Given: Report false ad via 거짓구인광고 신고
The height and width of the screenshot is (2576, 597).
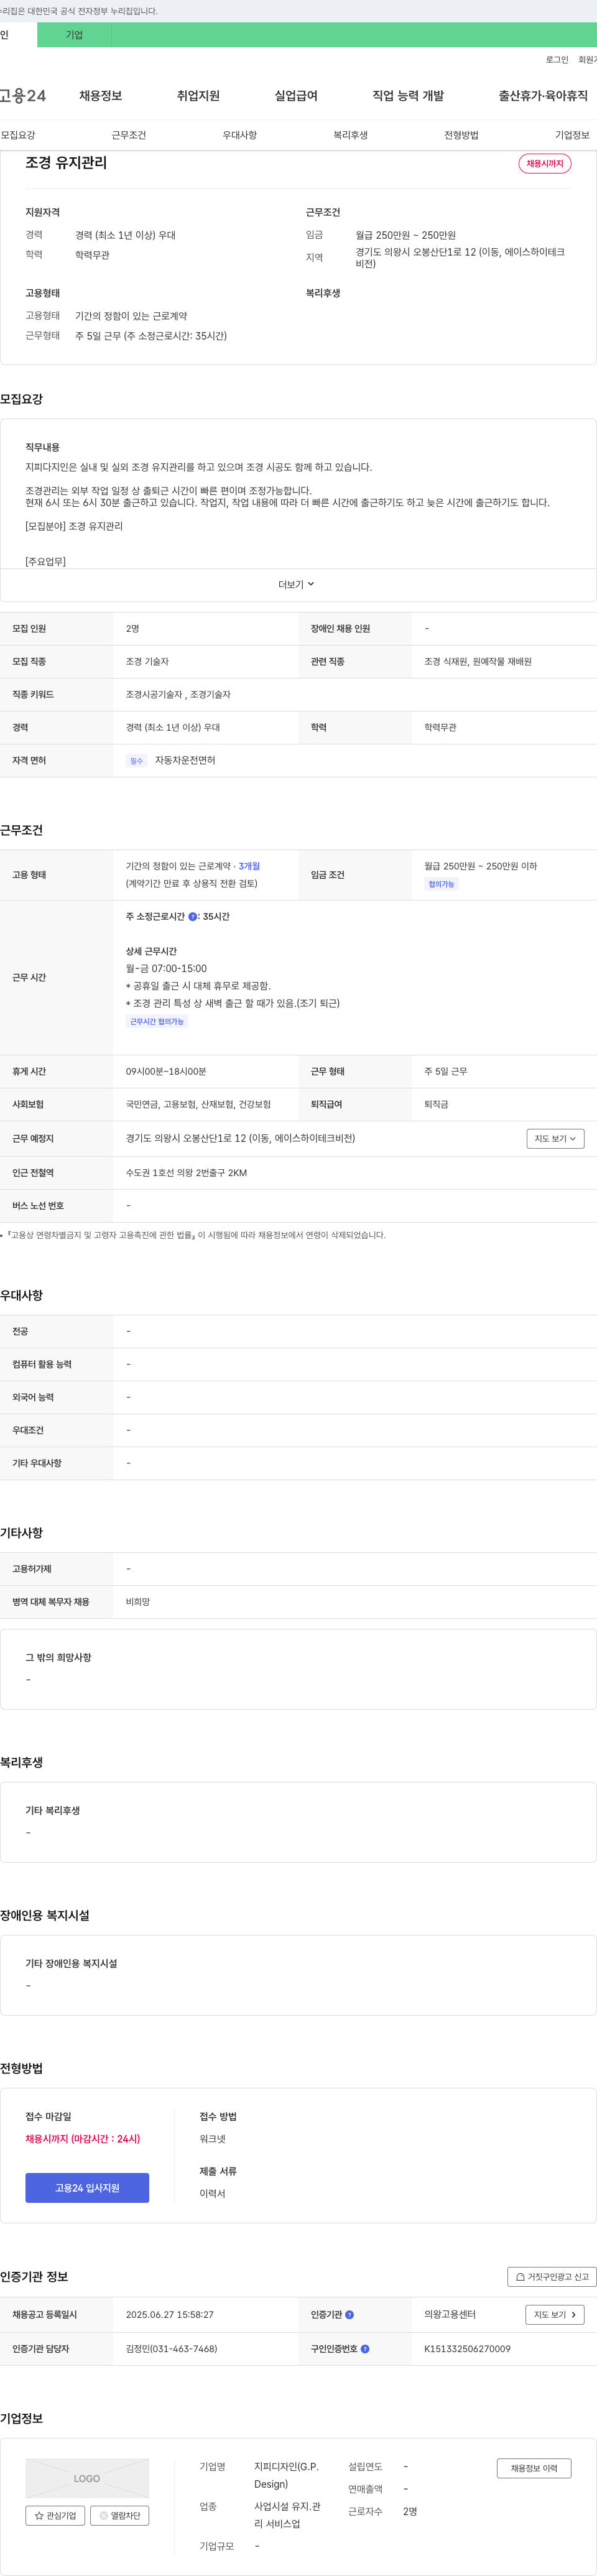Looking at the screenshot, I should [552, 2277].
